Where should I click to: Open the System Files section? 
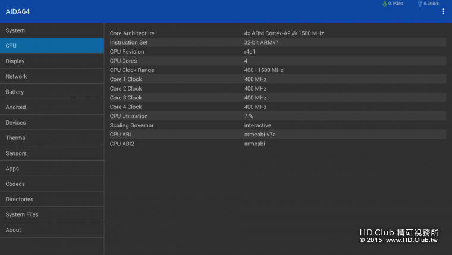click(52, 214)
